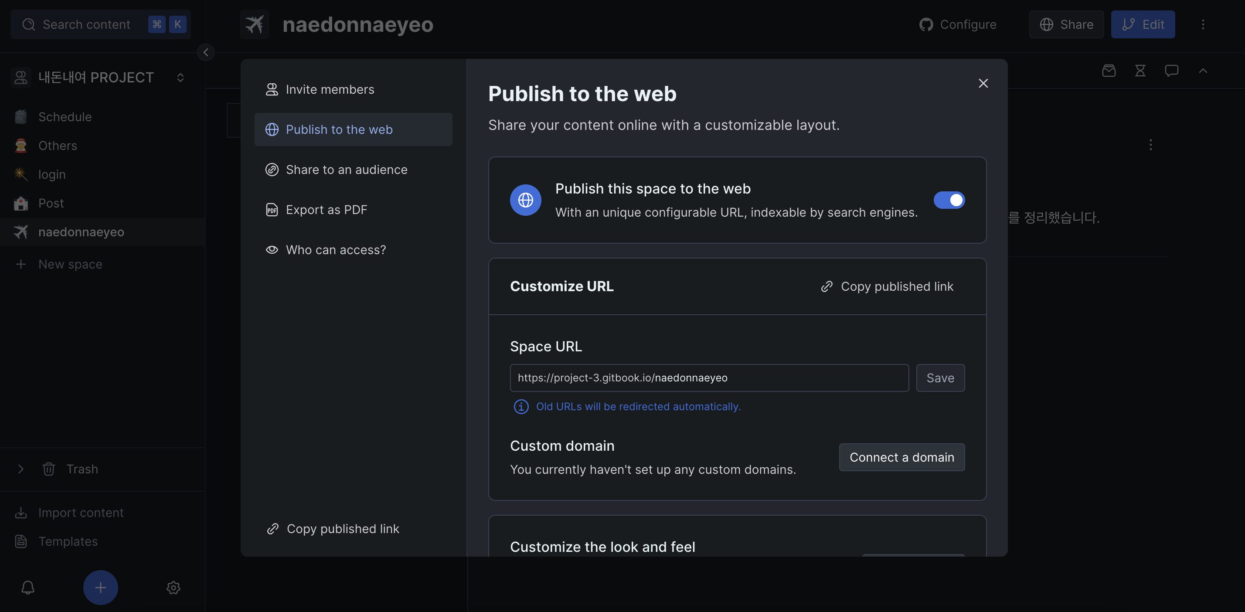Image resolution: width=1245 pixels, height=612 pixels.
Task: Open the three-dot more menu in header
Action: [x=1203, y=25]
